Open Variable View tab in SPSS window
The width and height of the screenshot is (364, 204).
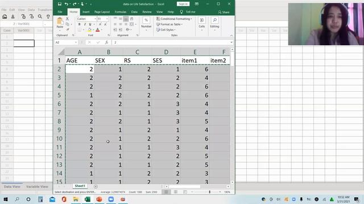37,186
